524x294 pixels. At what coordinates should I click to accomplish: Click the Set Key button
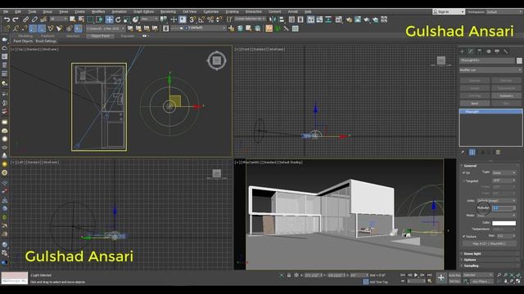tap(454, 282)
